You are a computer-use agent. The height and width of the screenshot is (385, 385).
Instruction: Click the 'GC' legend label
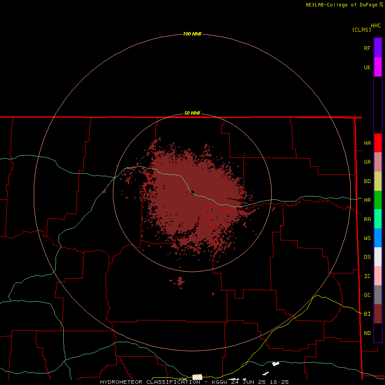point(367,295)
